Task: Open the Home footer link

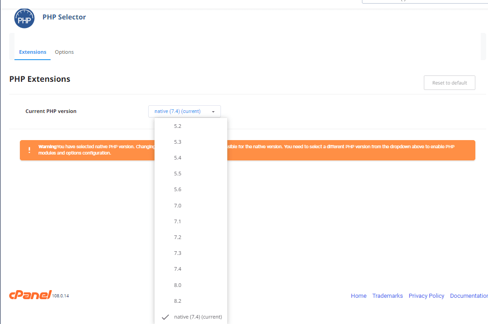Action: pyautogui.click(x=358, y=296)
